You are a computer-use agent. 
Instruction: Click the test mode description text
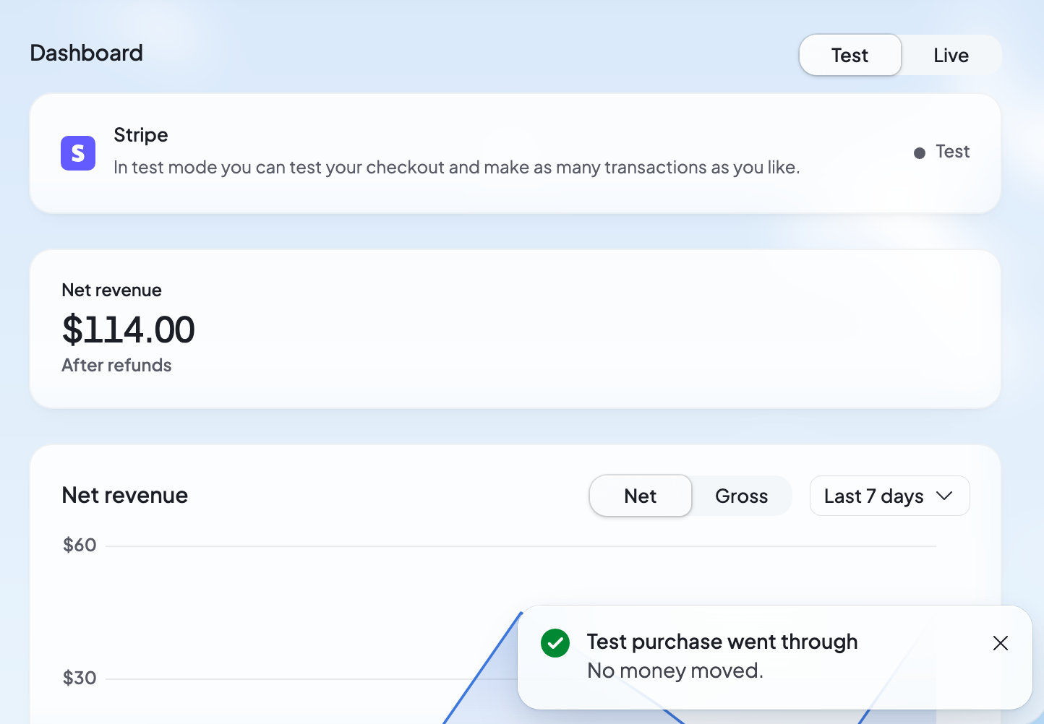457,168
